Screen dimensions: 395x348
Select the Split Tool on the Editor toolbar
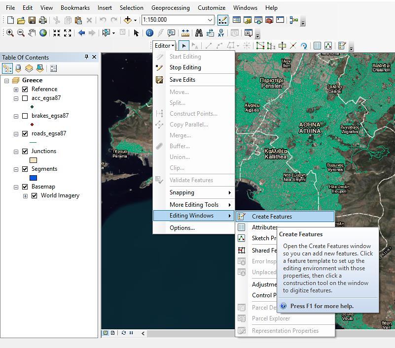pos(293,46)
